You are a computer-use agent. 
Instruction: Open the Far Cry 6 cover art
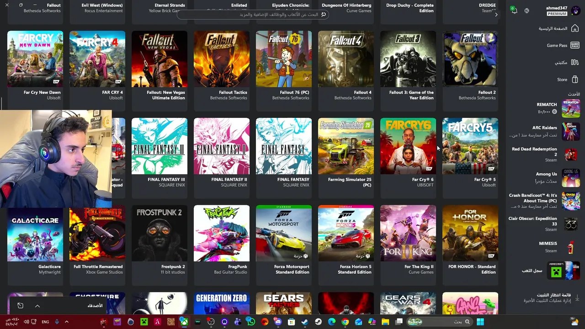pyautogui.click(x=408, y=146)
